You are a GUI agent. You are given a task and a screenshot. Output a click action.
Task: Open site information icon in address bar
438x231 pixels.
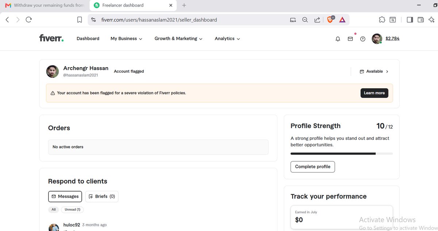click(x=93, y=20)
